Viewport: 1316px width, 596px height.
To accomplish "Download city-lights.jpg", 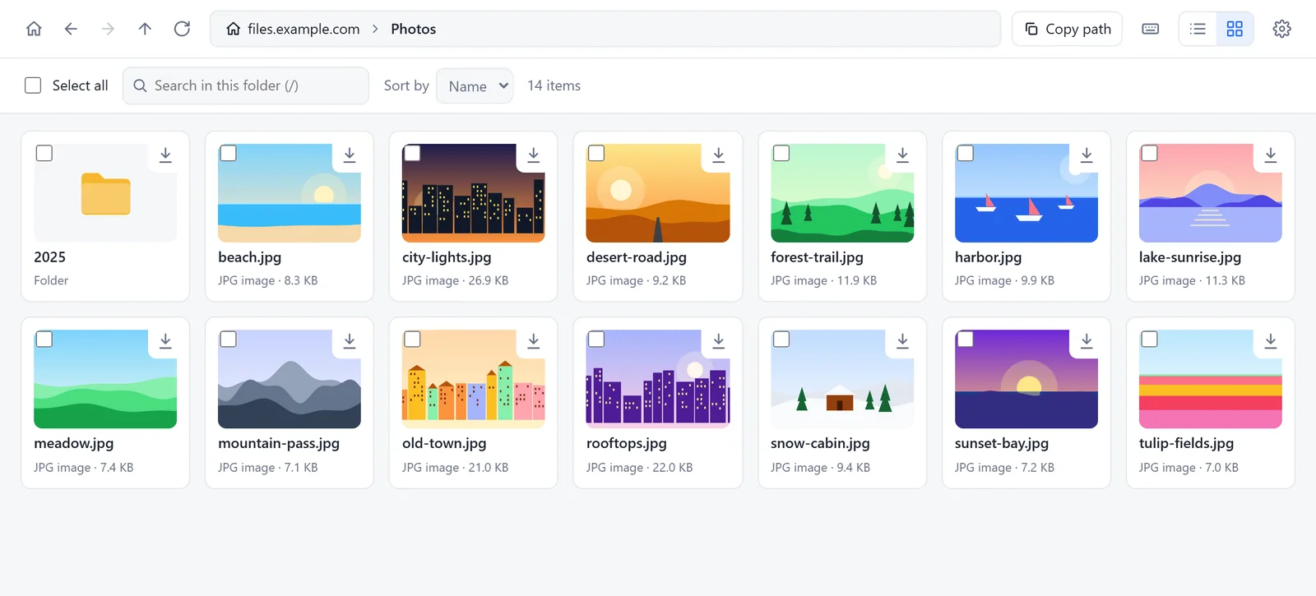I will [x=534, y=155].
